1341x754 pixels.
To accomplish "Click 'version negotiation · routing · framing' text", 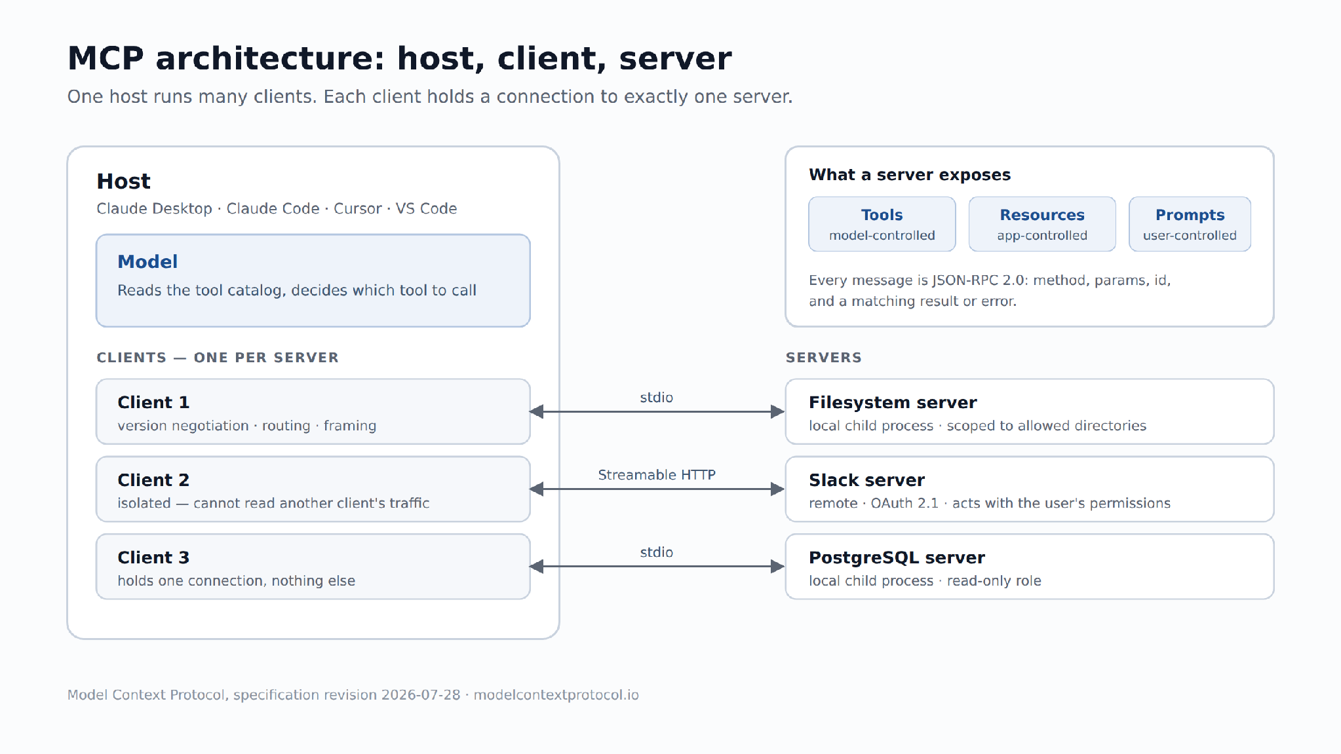I will tap(247, 426).
